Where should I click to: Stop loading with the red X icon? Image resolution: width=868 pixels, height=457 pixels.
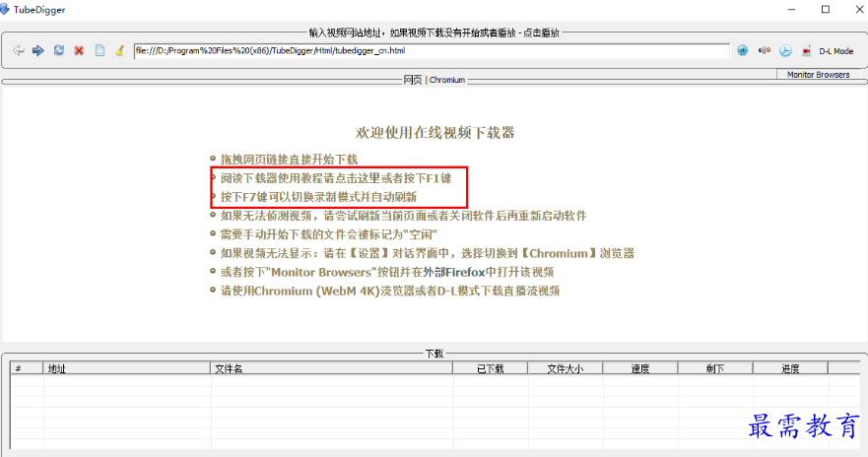79,51
